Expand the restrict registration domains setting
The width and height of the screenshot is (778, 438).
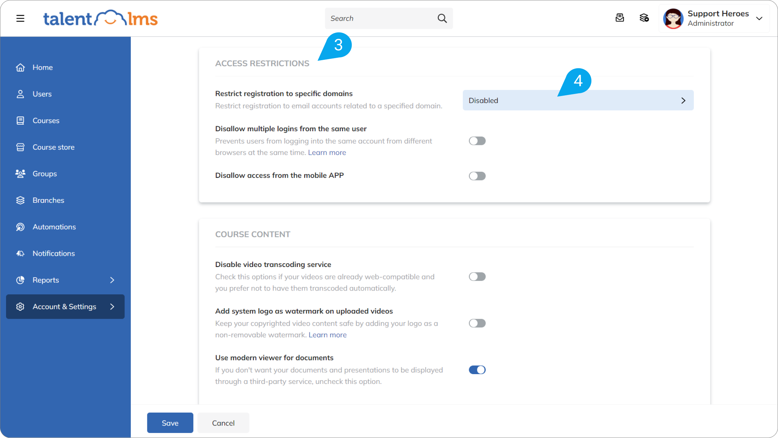(x=578, y=100)
